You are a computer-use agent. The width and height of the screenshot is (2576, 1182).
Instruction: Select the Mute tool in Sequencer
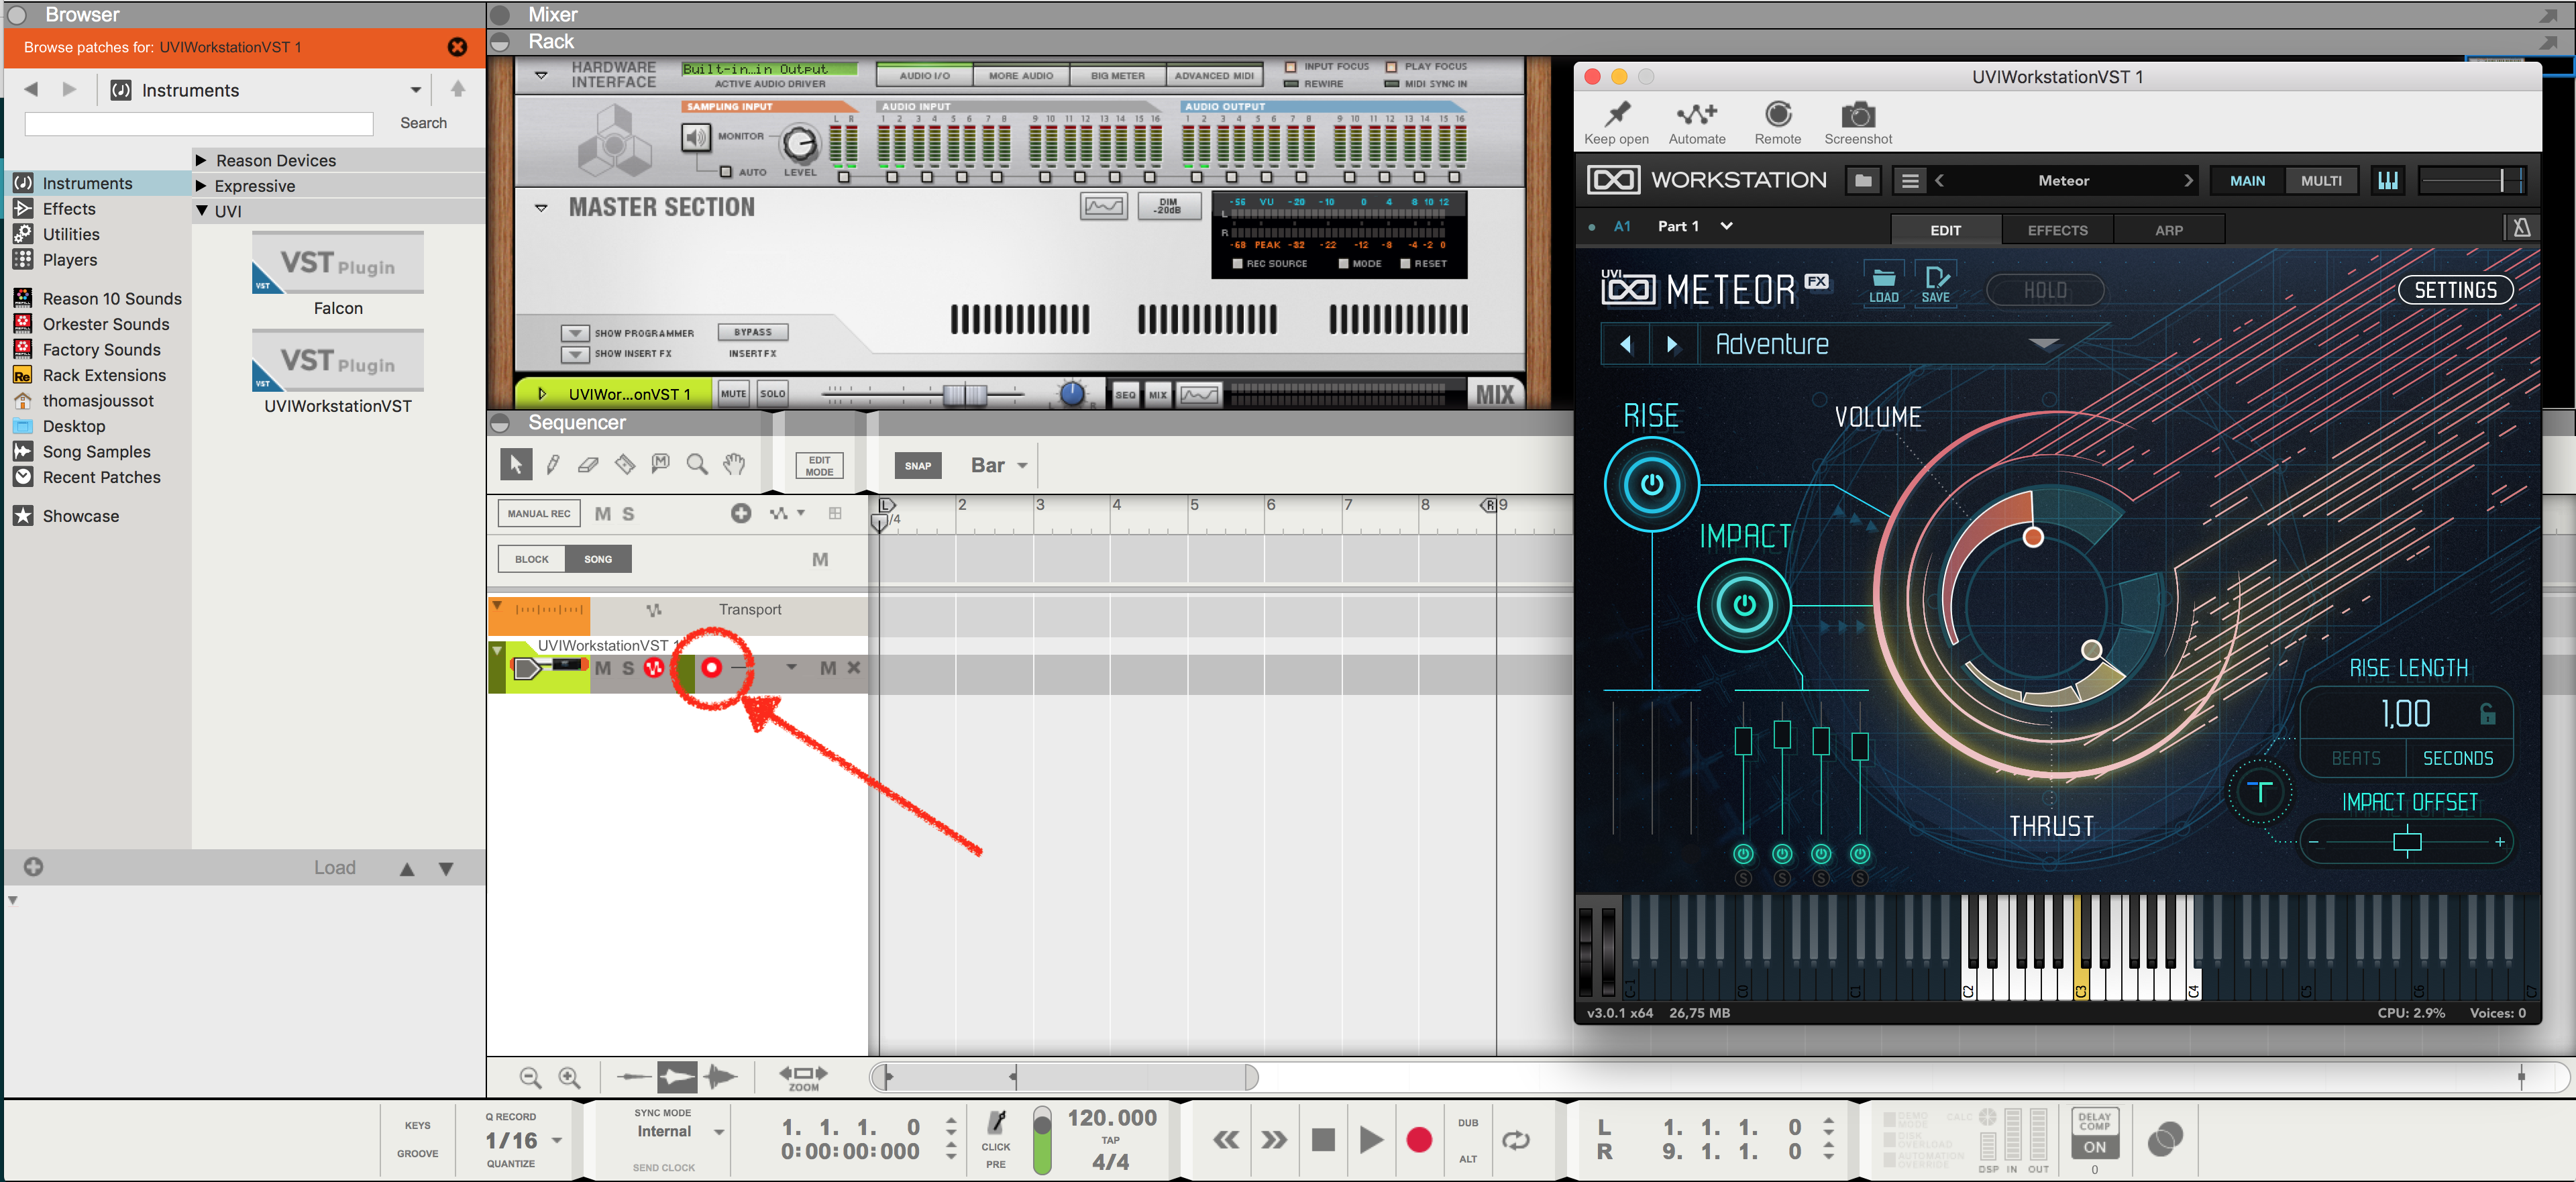click(661, 463)
